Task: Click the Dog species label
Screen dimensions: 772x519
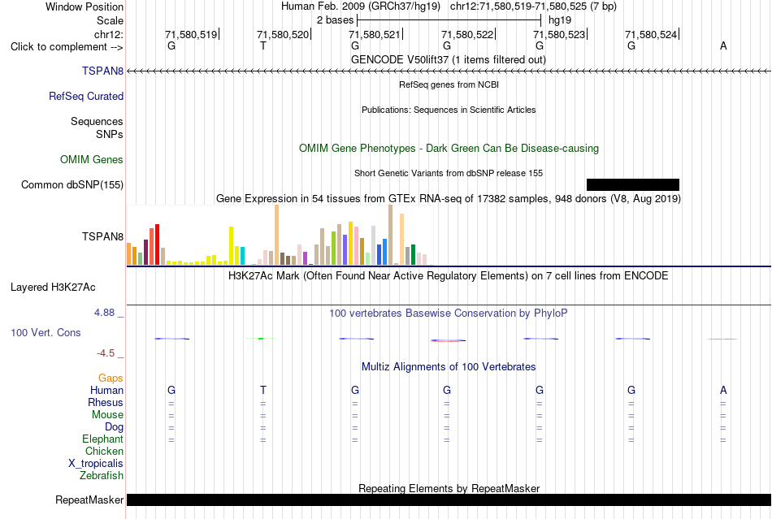Action: (x=114, y=427)
